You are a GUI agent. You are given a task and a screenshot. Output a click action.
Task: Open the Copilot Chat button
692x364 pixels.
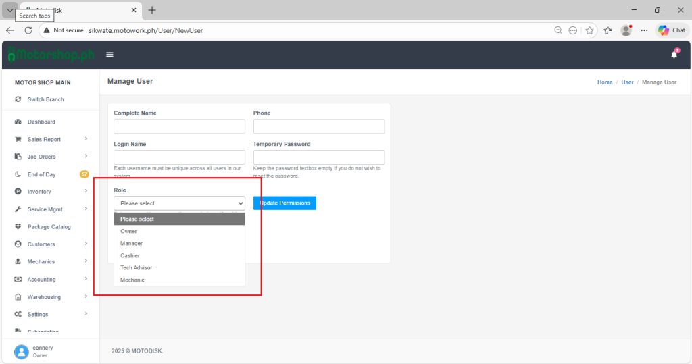coord(672,30)
